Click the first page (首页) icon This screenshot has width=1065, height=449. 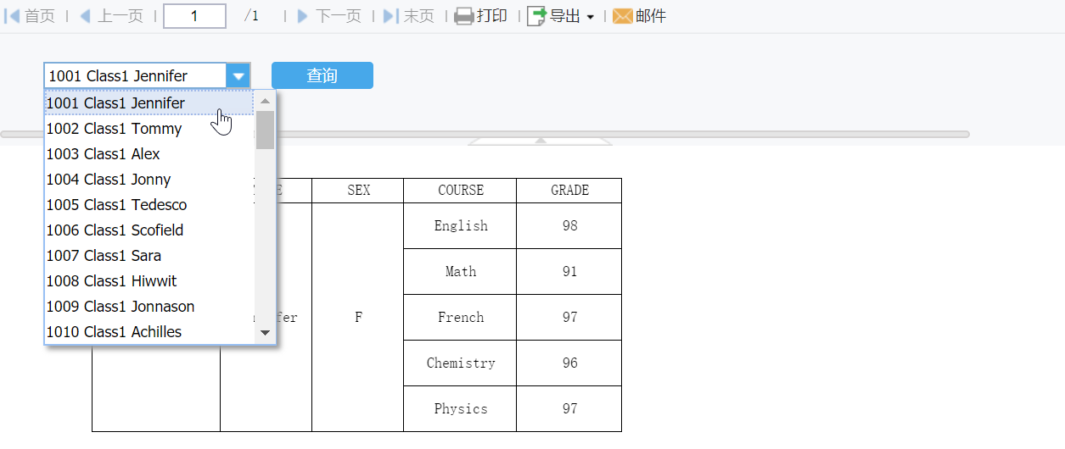coord(13,16)
